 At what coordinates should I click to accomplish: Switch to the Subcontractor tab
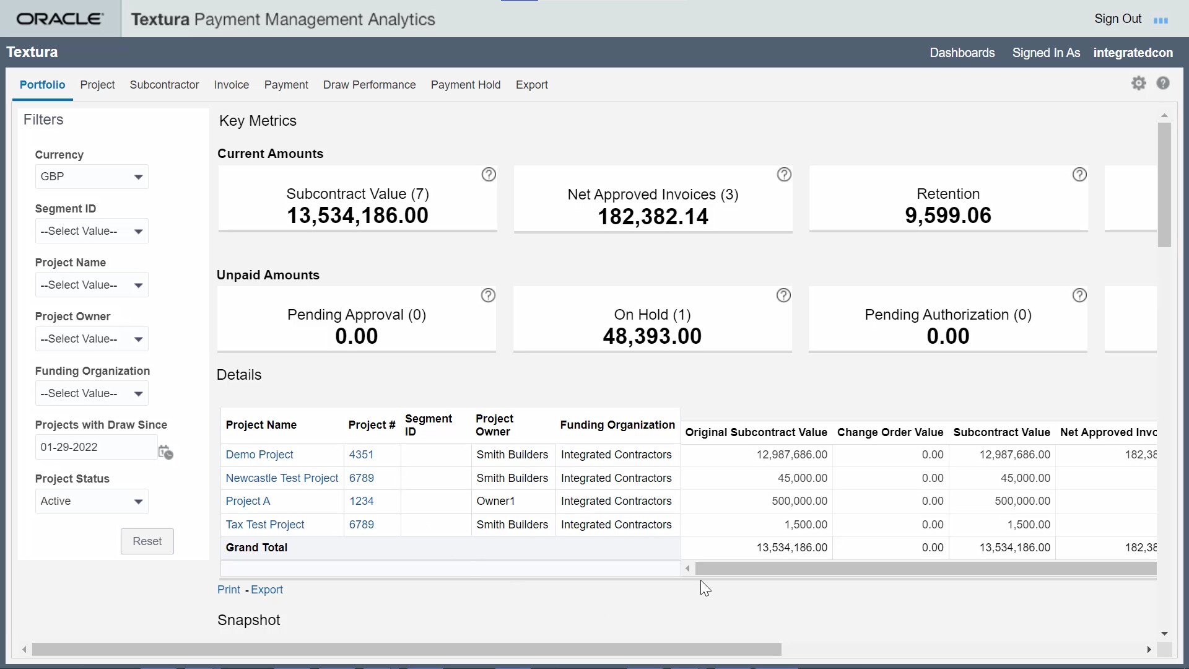pos(164,85)
